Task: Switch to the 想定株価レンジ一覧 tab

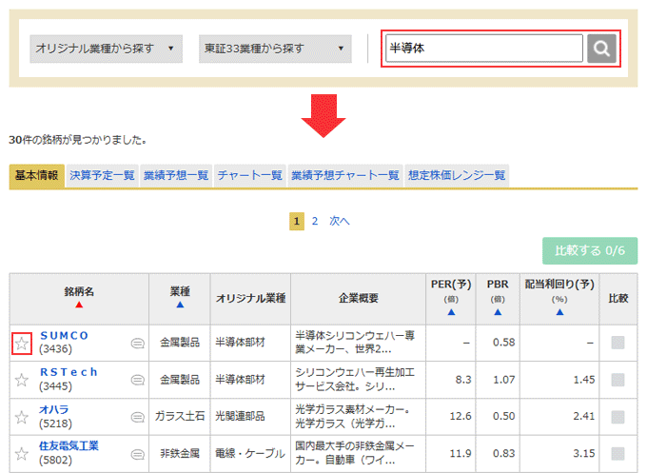Action: (x=457, y=175)
